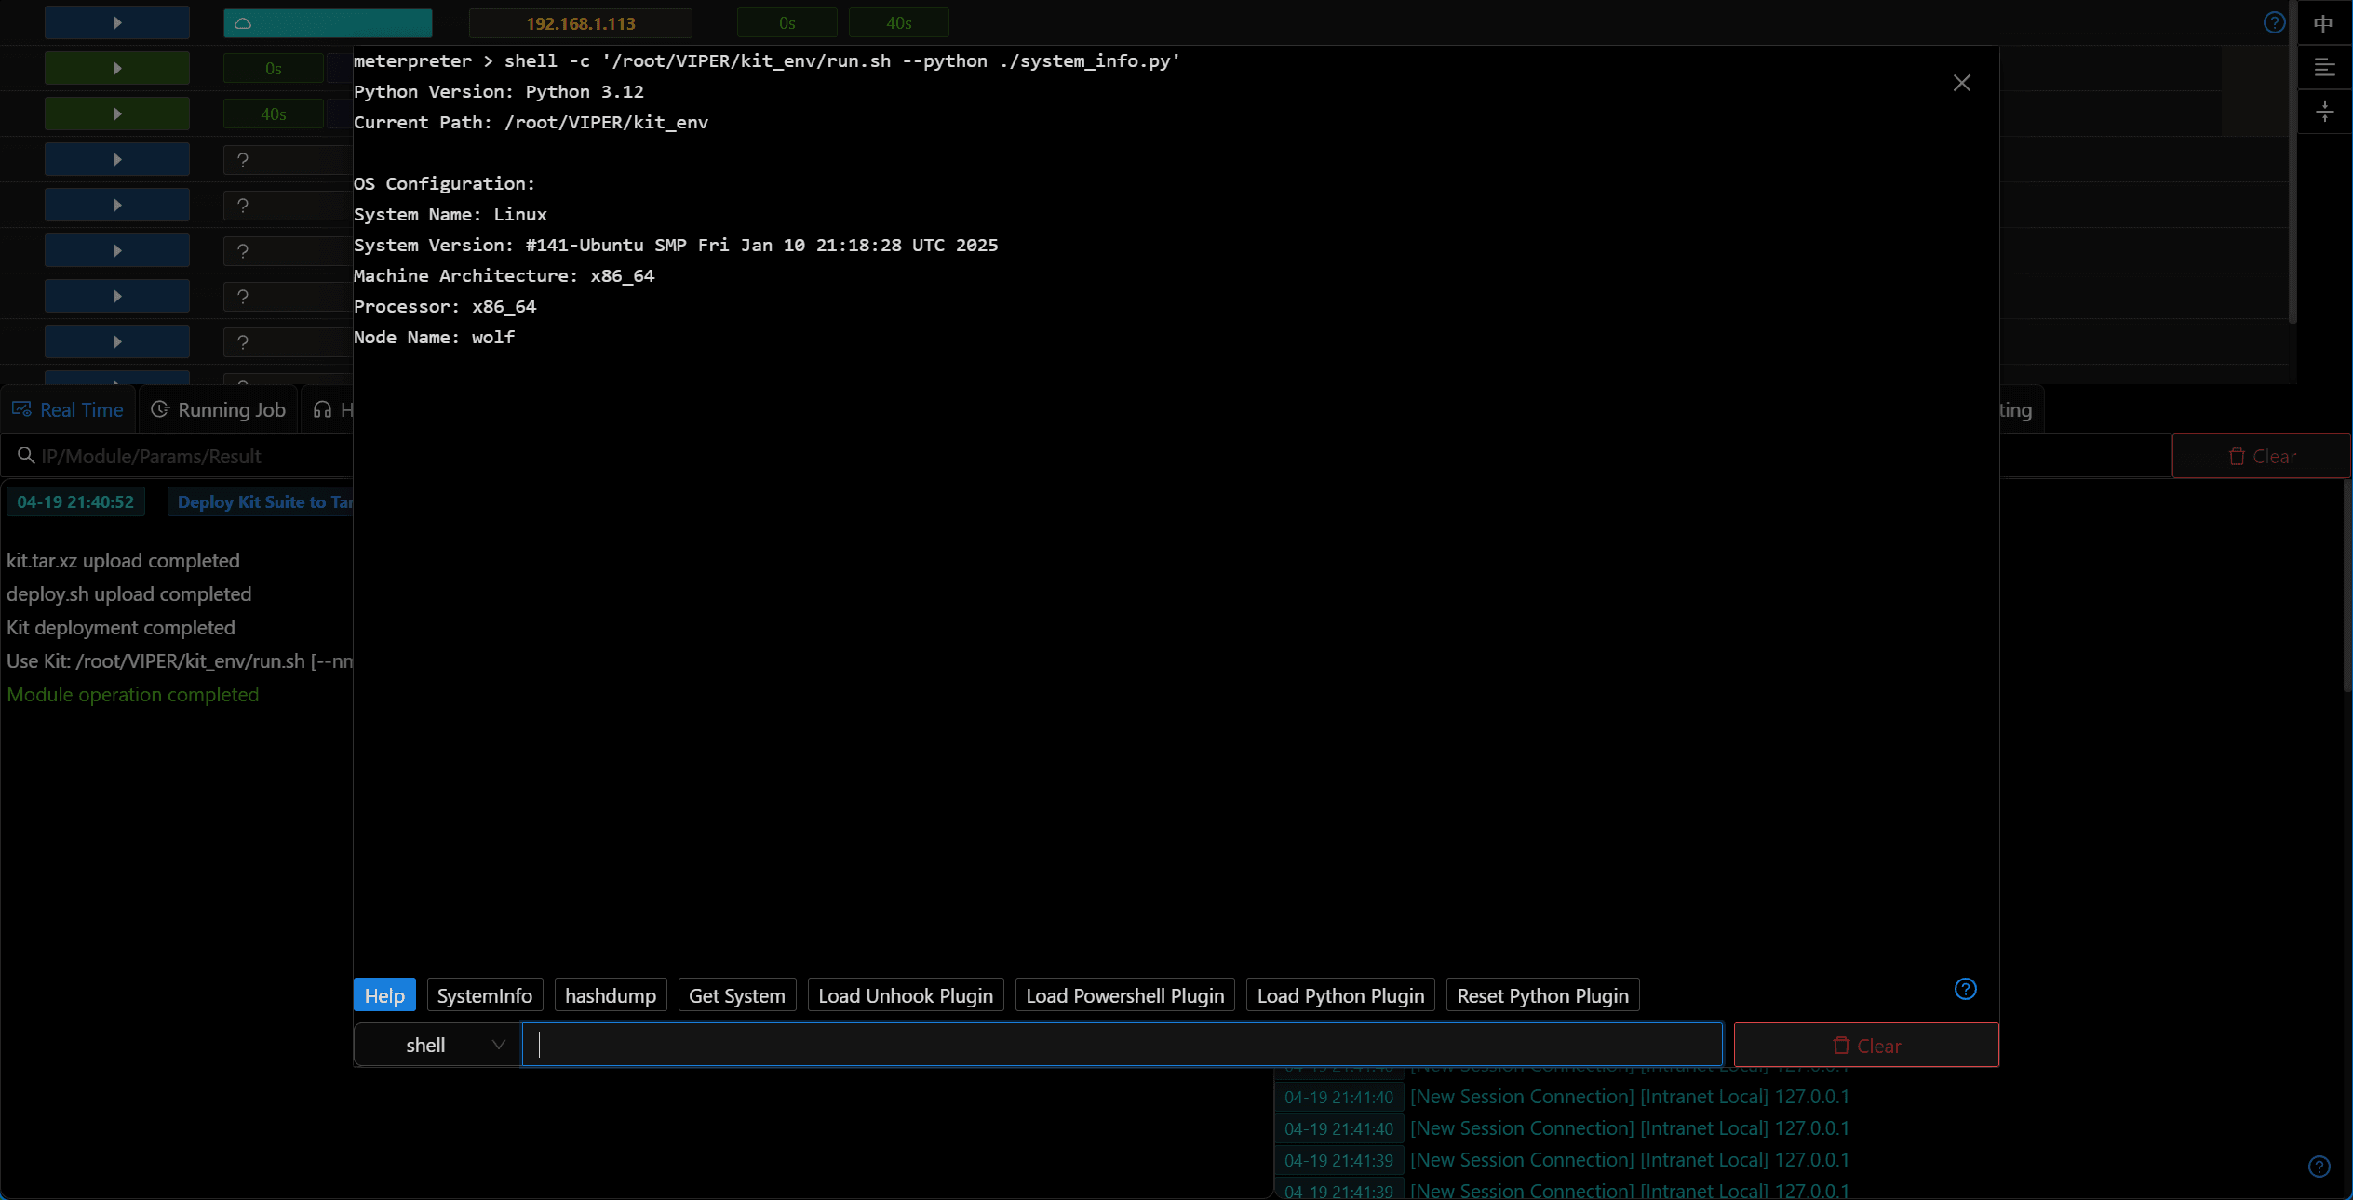
Task: Click the Load Python Plugin button
Action: point(1340,995)
